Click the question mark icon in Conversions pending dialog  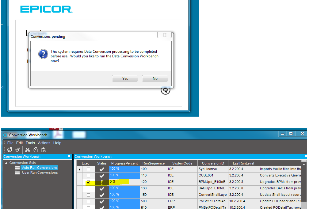(x=43, y=54)
